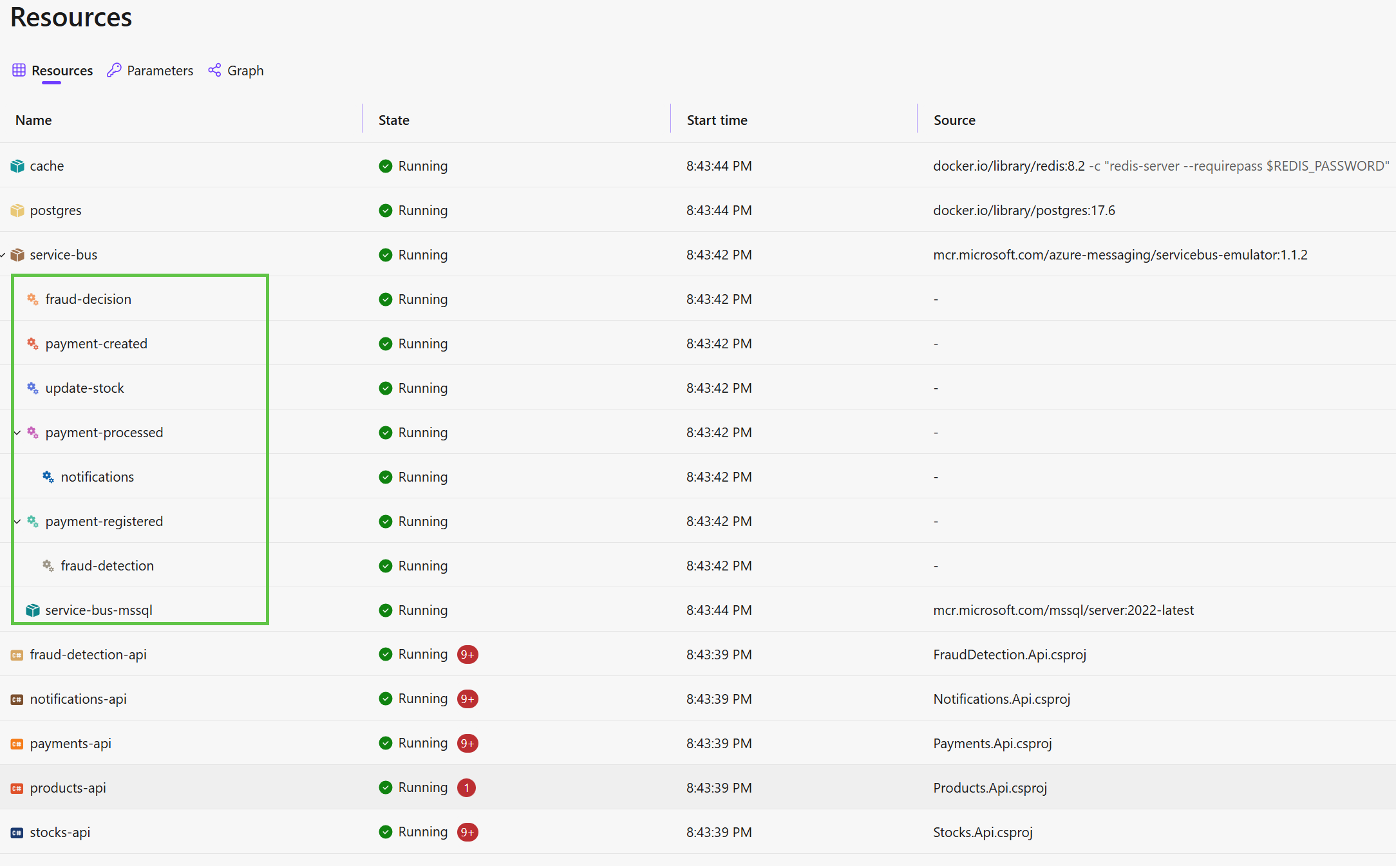This screenshot has width=1396, height=866.
Task: Click the fraud-decision queue gear icon
Action: [x=32, y=299]
